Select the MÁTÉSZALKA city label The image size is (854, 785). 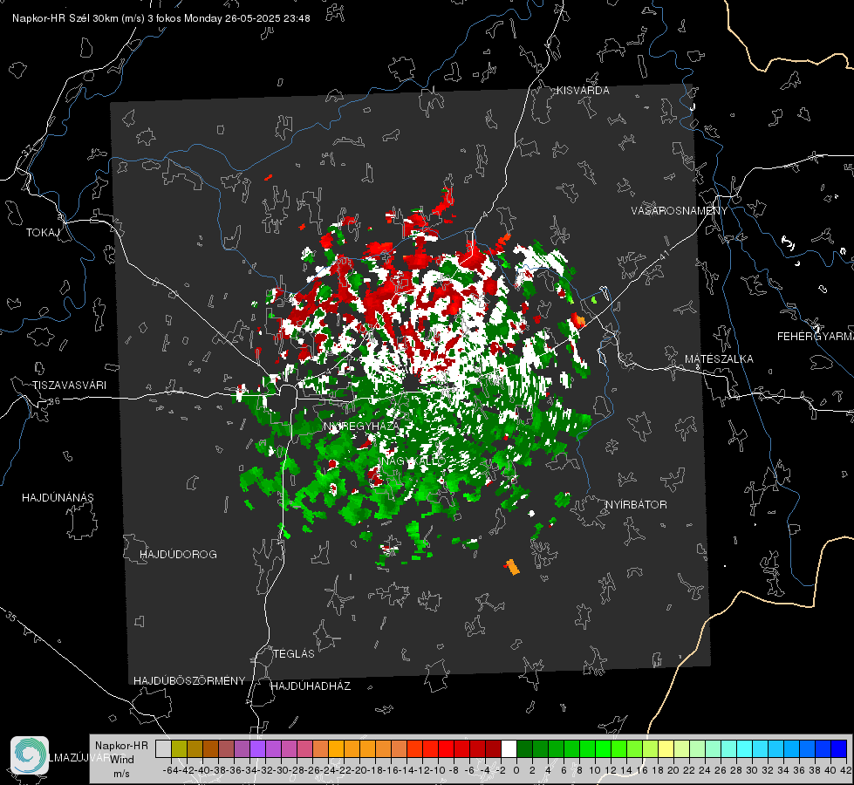point(719,359)
